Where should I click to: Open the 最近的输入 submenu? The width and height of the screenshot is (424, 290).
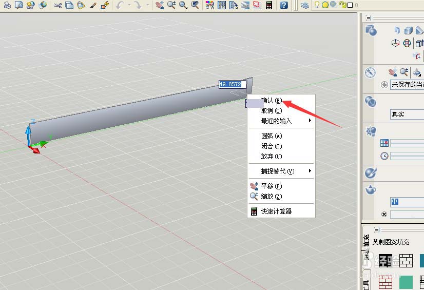[281, 121]
